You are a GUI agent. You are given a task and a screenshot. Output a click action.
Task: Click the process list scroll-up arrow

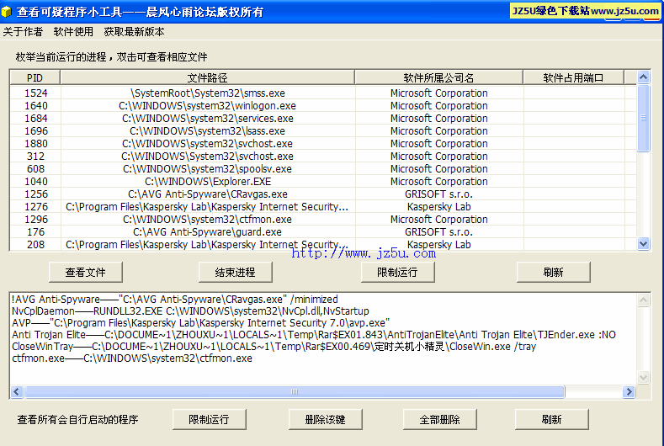644,77
